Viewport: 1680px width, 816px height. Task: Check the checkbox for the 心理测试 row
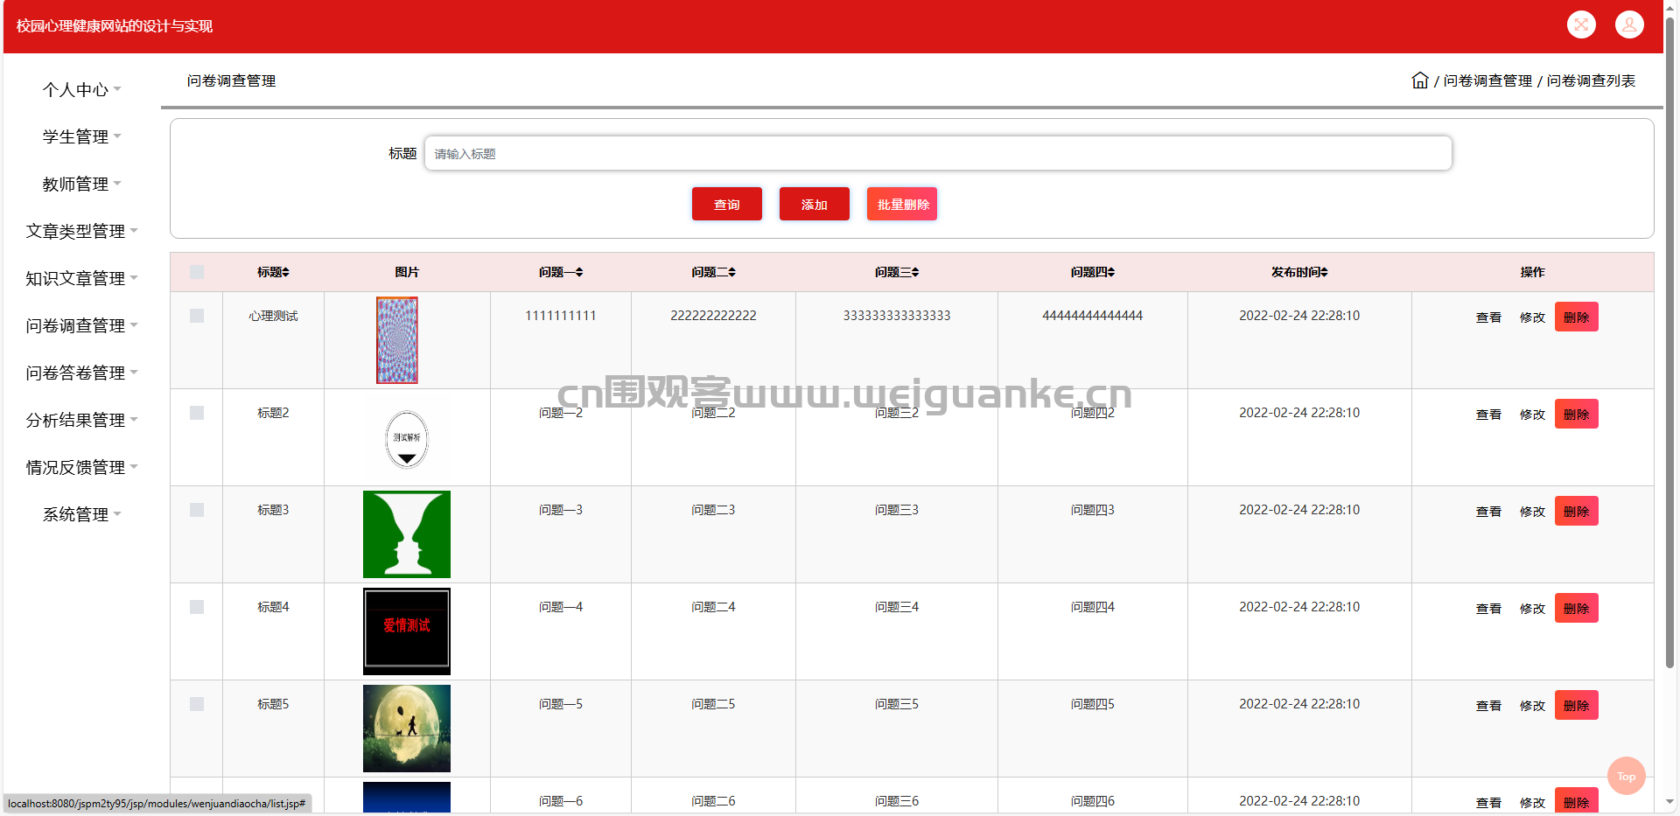pyautogui.click(x=197, y=316)
